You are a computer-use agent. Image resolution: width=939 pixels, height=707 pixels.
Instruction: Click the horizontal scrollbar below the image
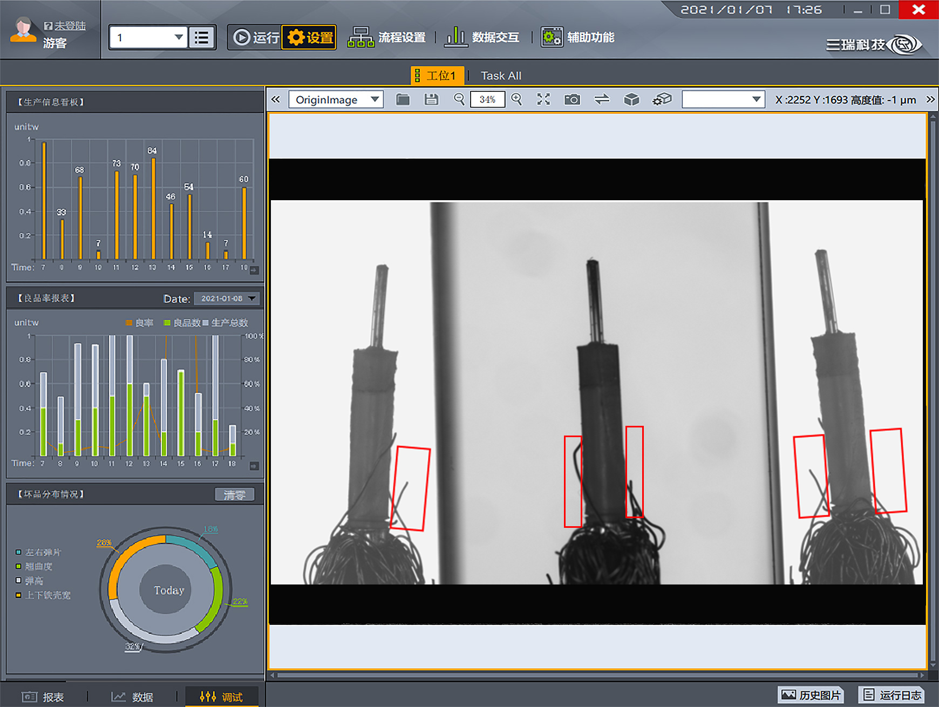click(x=598, y=675)
